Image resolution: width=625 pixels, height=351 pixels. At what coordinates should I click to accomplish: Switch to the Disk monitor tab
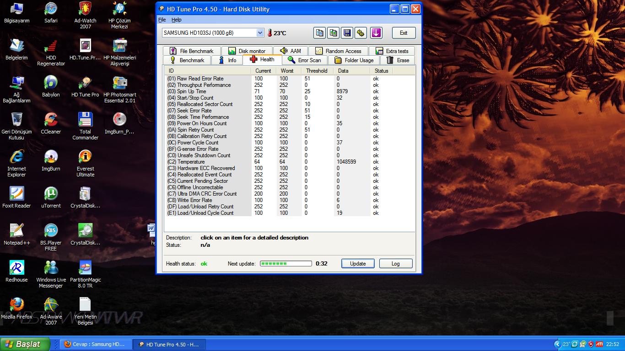(247, 51)
